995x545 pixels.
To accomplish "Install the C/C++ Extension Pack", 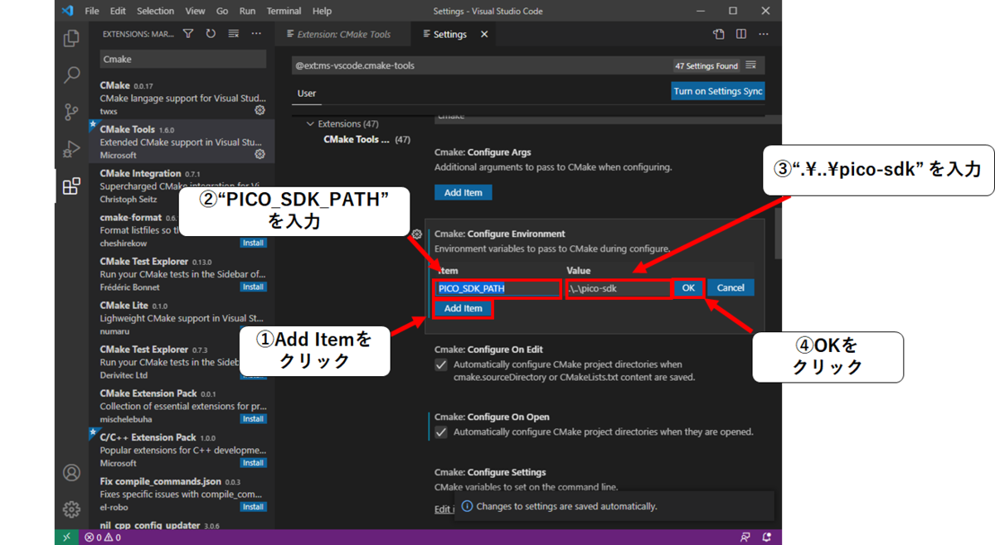I will tap(254, 463).
